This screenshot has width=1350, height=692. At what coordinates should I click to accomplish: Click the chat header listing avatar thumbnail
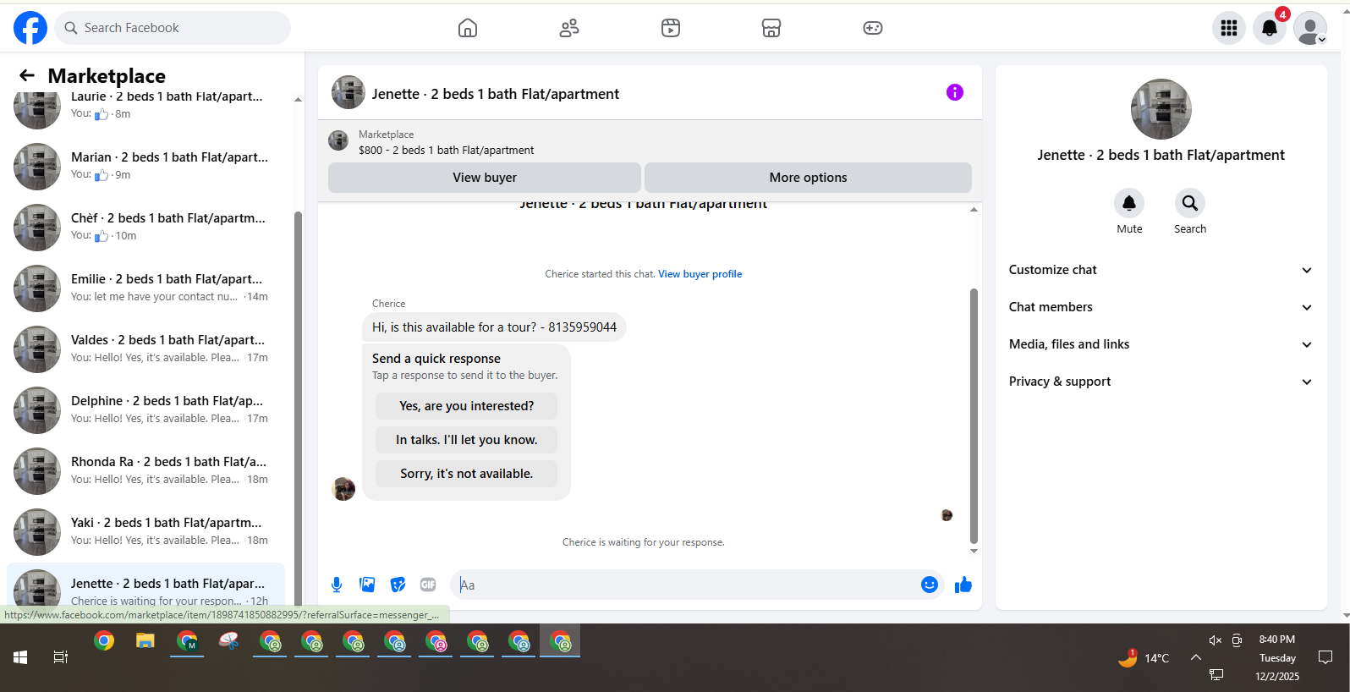point(348,92)
